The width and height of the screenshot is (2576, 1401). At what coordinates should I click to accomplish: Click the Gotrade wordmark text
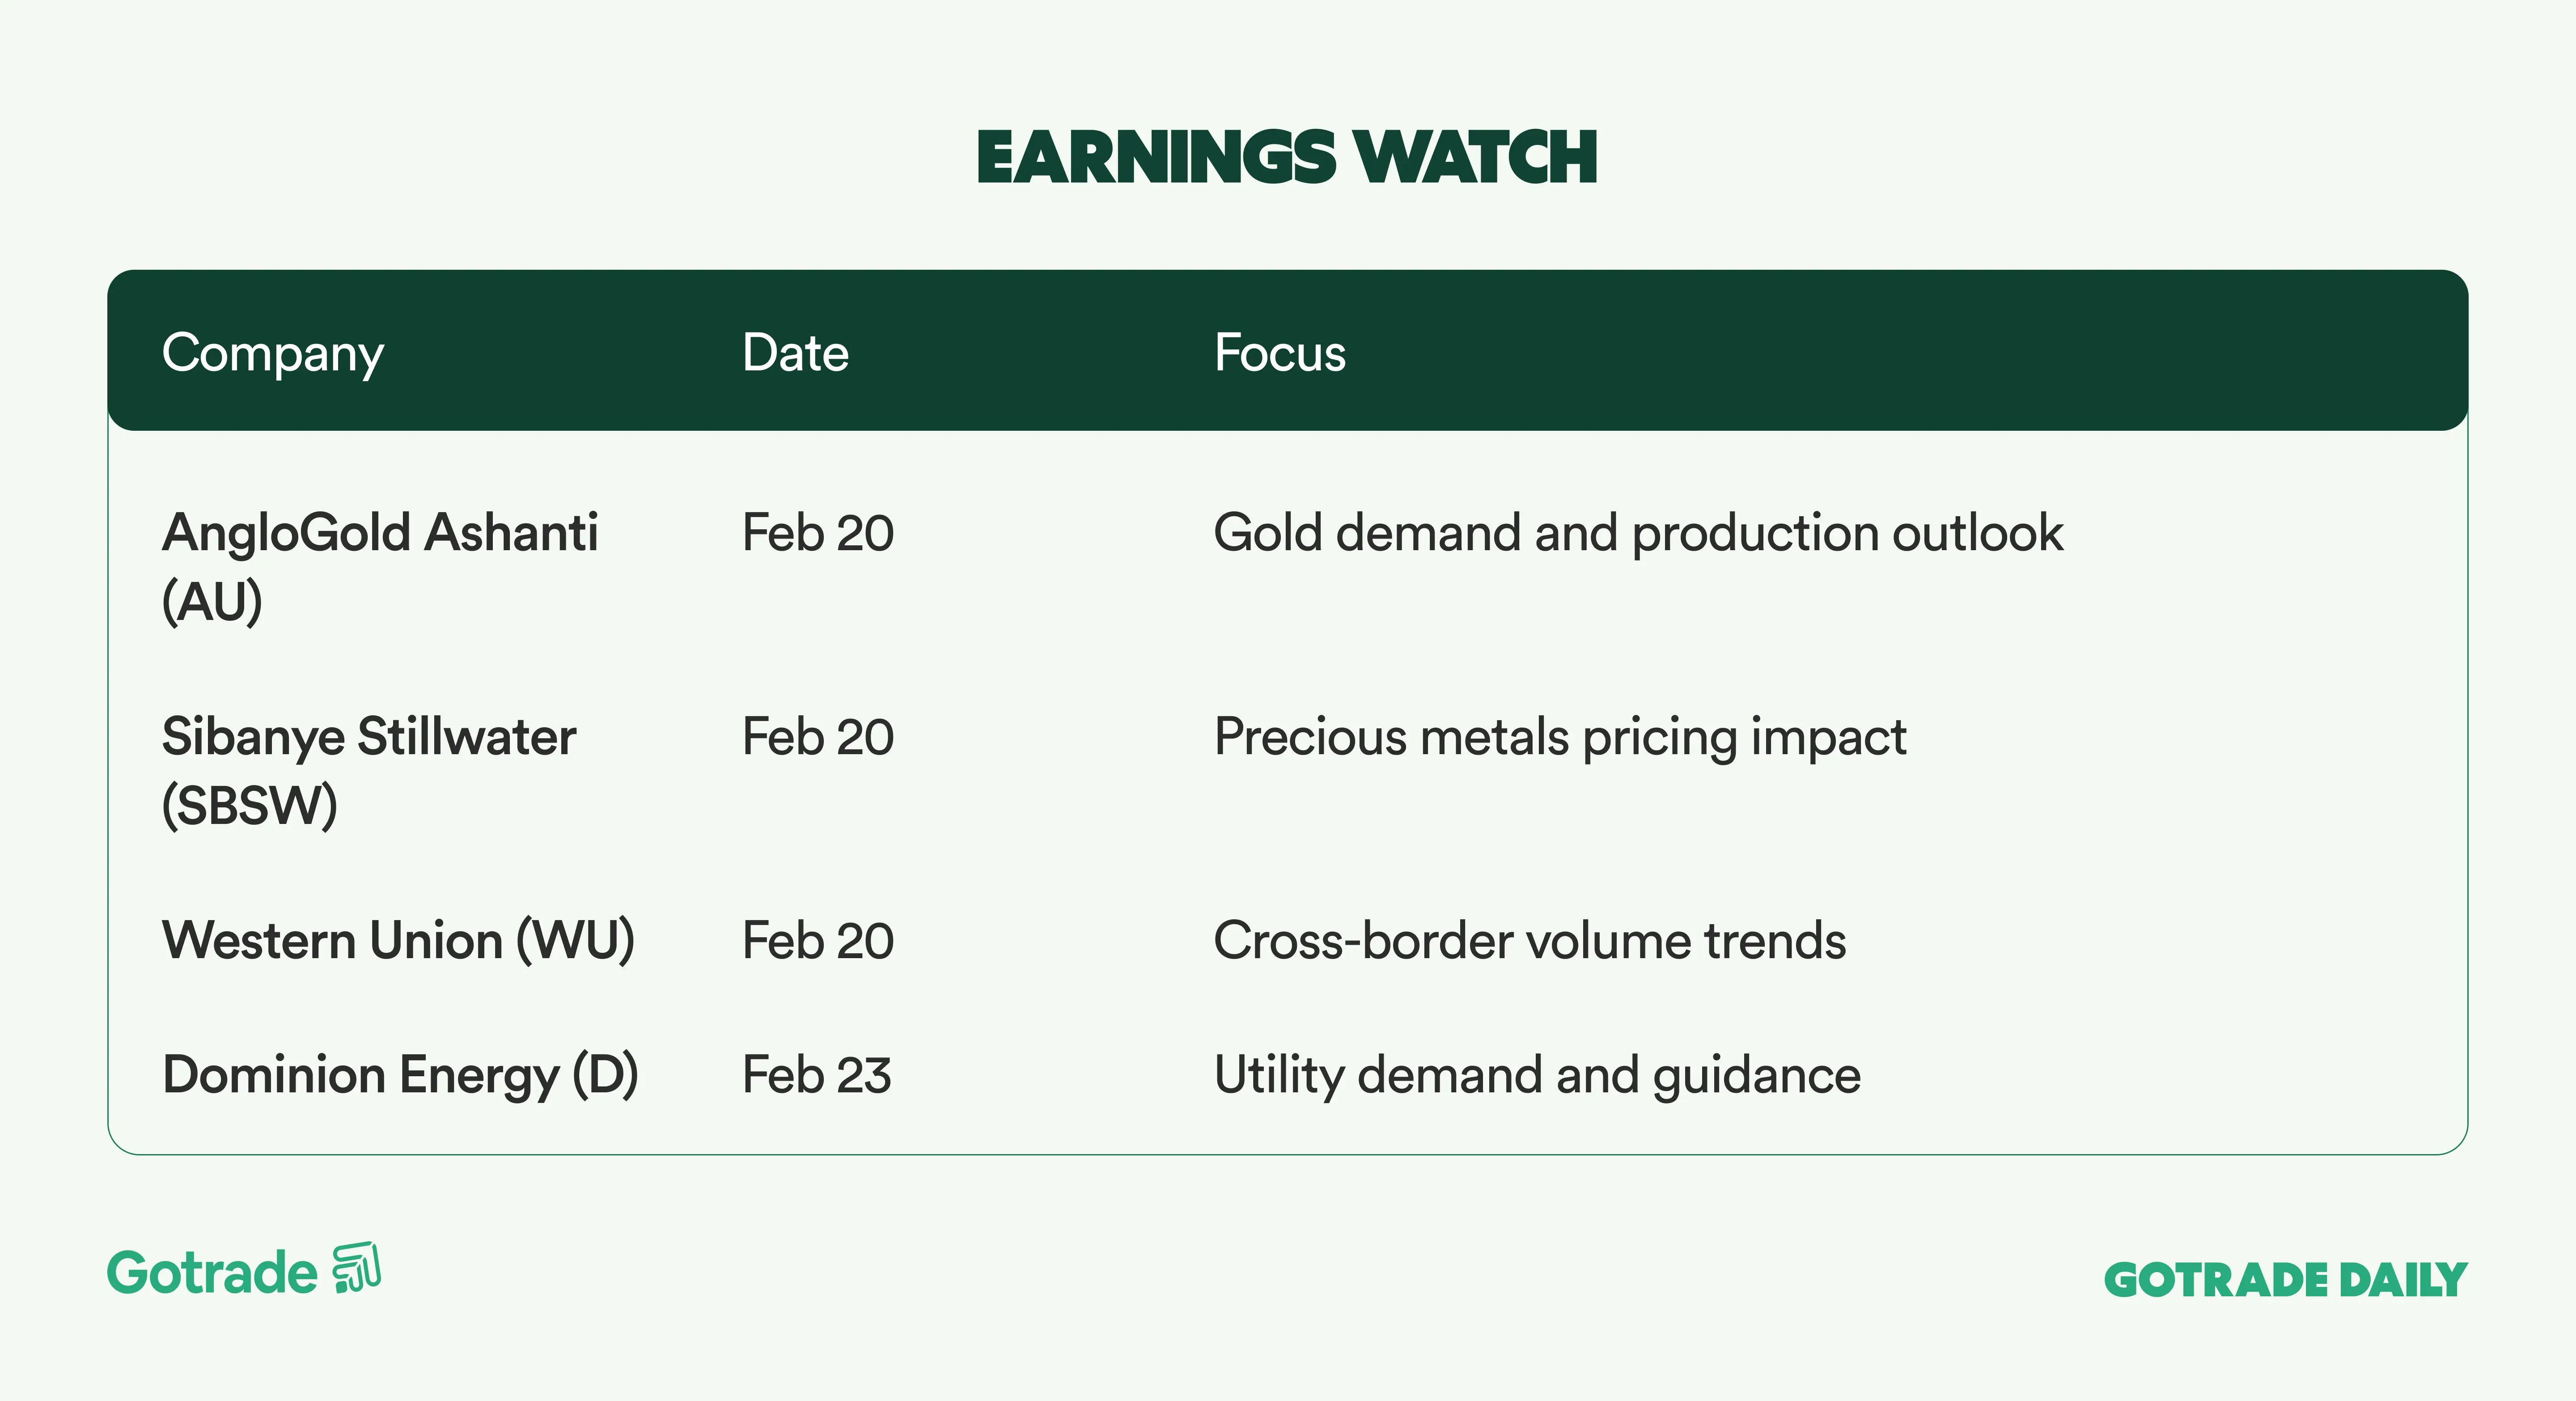(212, 1273)
